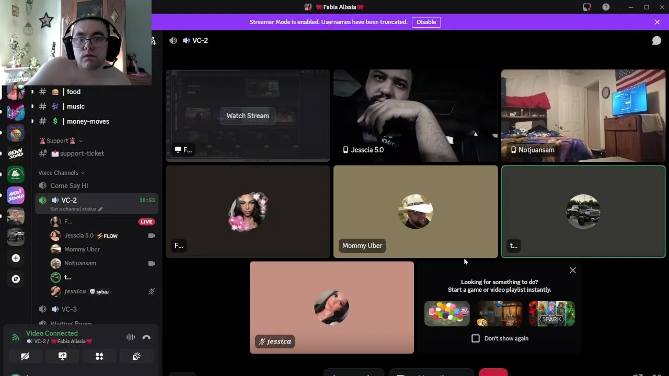
Task: Focus the Jesscia 5.0 video tile
Action: click(x=416, y=115)
